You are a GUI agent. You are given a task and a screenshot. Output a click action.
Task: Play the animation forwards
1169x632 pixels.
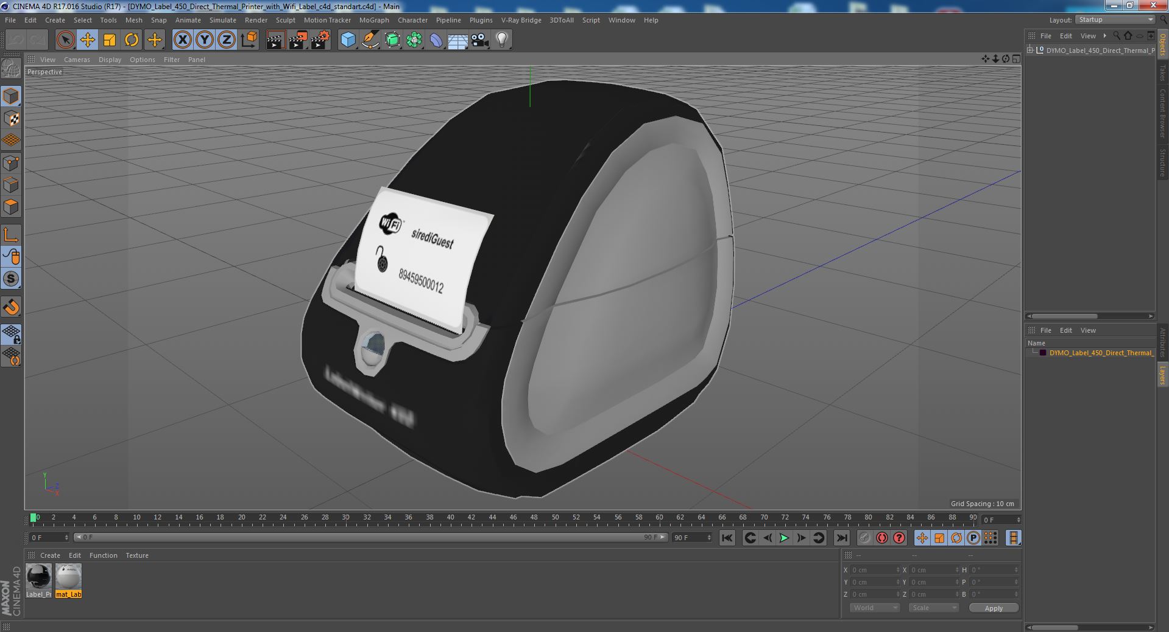pyautogui.click(x=785, y=538)
